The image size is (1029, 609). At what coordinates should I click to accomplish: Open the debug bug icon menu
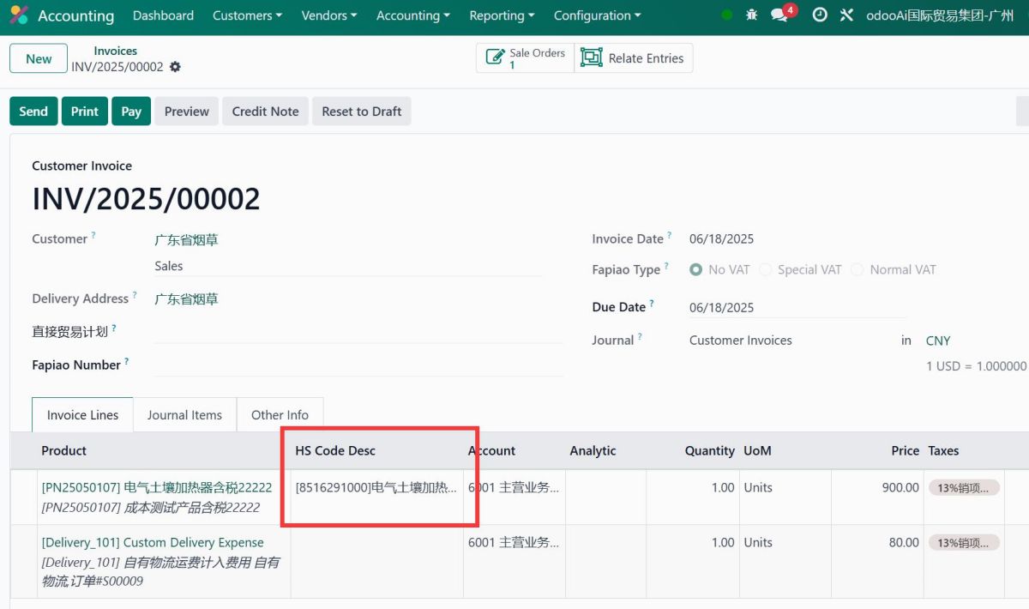[x=752, y=15]
